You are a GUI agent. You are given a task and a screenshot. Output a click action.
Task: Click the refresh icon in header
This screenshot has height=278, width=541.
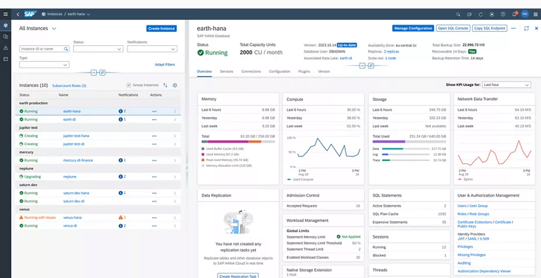(480, 14)
